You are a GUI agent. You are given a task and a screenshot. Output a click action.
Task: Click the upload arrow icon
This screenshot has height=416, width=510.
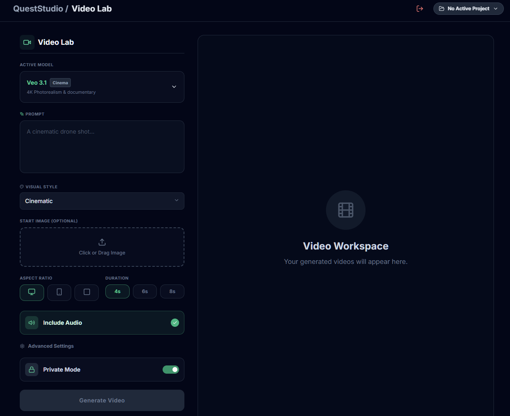(102, 242)
